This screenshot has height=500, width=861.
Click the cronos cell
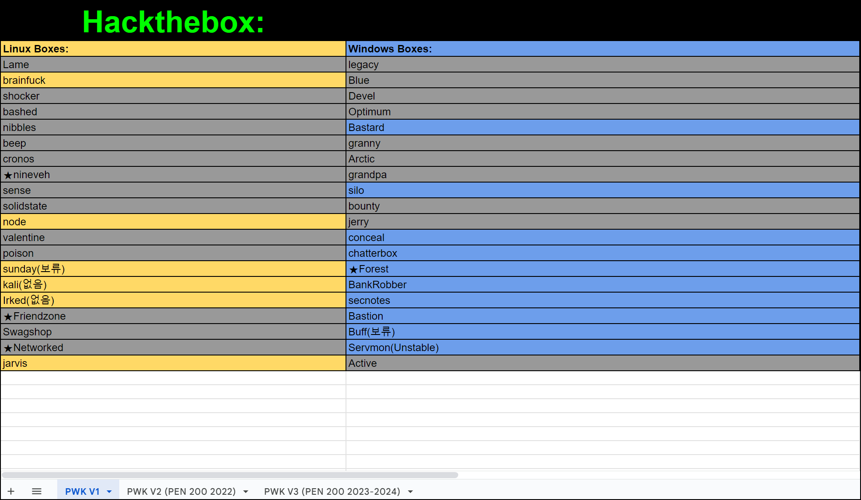(x=173, y=159)
